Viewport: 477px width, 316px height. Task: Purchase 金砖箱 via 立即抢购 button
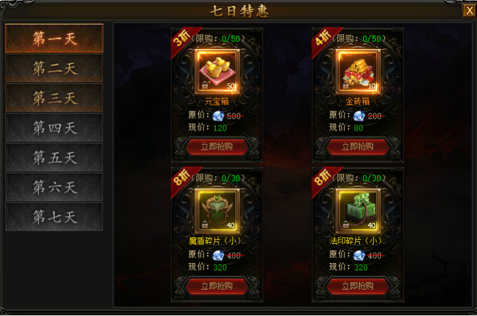click(358, 146)
